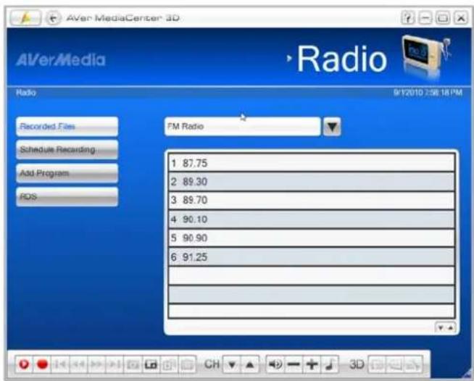The width and height of the screenshot is (474, 381).
Task: Select station 5 90.90
Action: (312, 238)
